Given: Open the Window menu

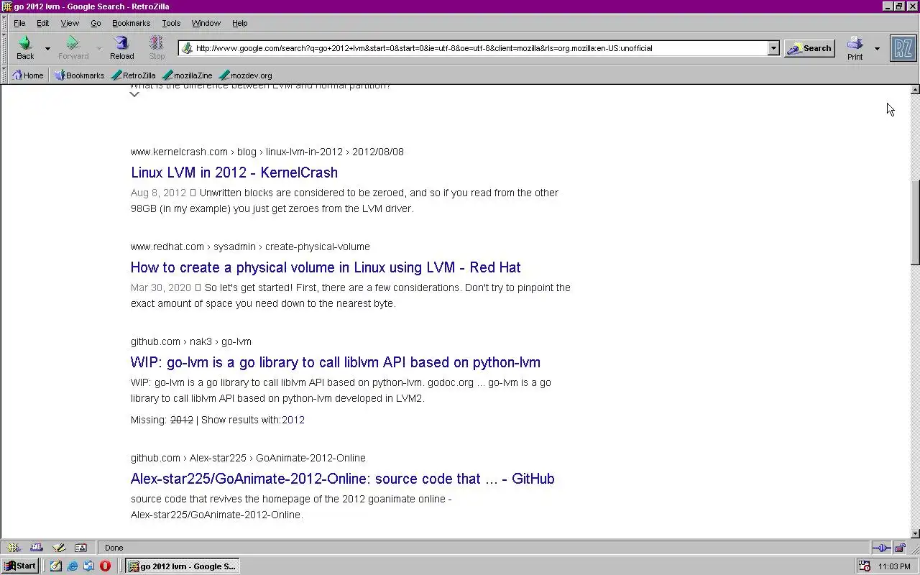Looking at the screenshot, I should coord(206,23).
